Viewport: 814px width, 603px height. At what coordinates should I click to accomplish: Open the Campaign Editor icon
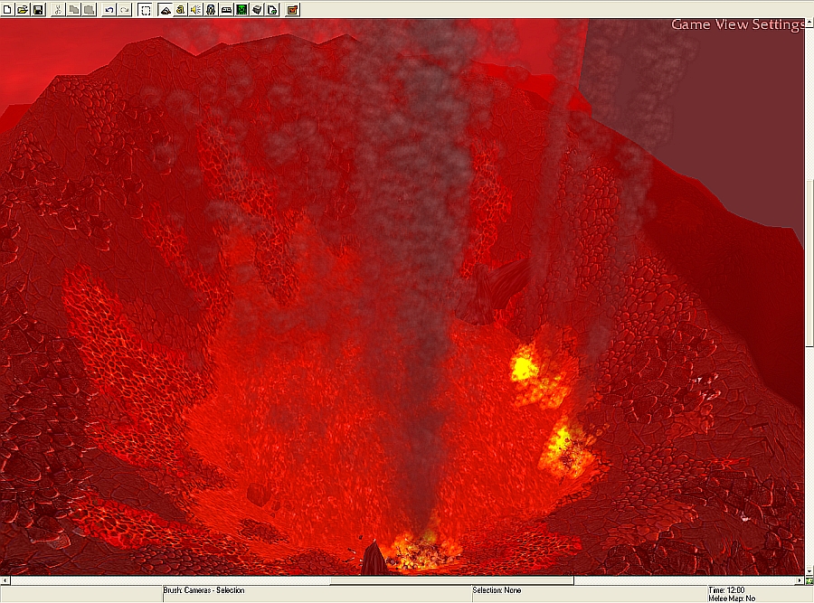coord(226,9)
